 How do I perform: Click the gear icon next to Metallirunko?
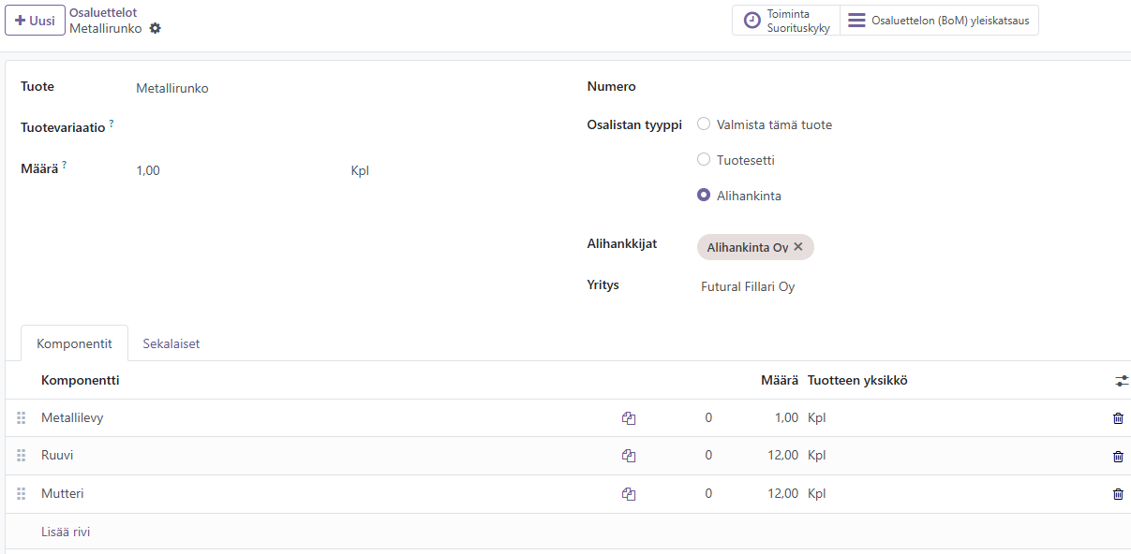click(156, 28)
